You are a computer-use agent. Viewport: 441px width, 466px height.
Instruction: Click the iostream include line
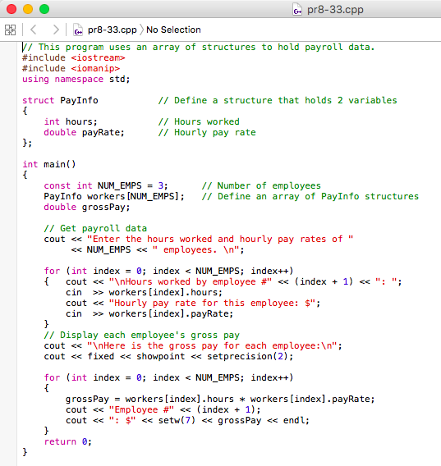coord(74,57)
